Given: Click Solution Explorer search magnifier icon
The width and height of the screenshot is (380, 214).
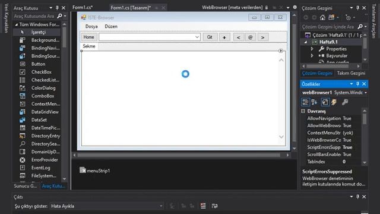Looking at the screenshot, I should click(360, 26).
